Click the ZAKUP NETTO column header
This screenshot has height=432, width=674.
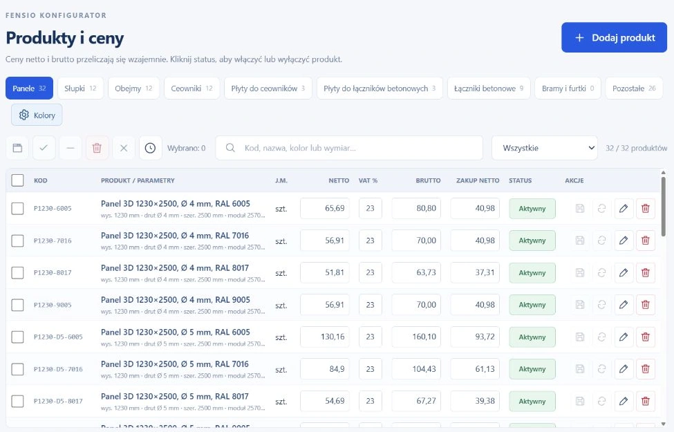pos(478,180)
